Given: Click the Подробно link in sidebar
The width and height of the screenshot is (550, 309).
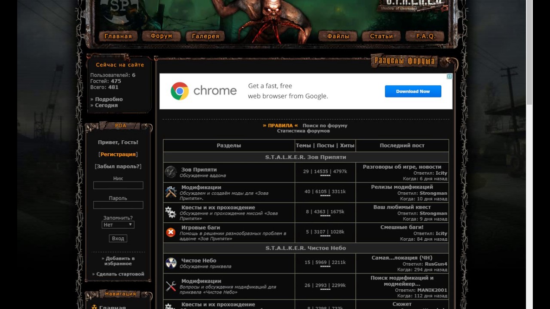Looking at the screenshot, I should 108,99.
